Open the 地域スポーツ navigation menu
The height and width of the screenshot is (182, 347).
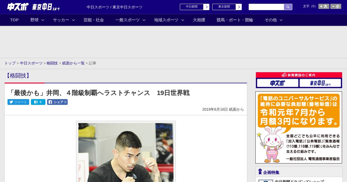point(166,20)
